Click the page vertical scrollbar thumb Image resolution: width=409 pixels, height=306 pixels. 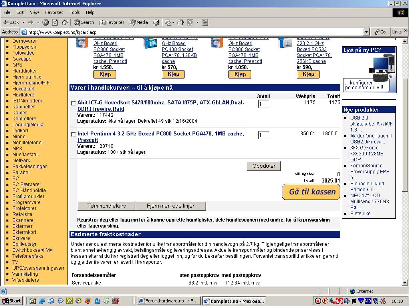tap(405, 135)
